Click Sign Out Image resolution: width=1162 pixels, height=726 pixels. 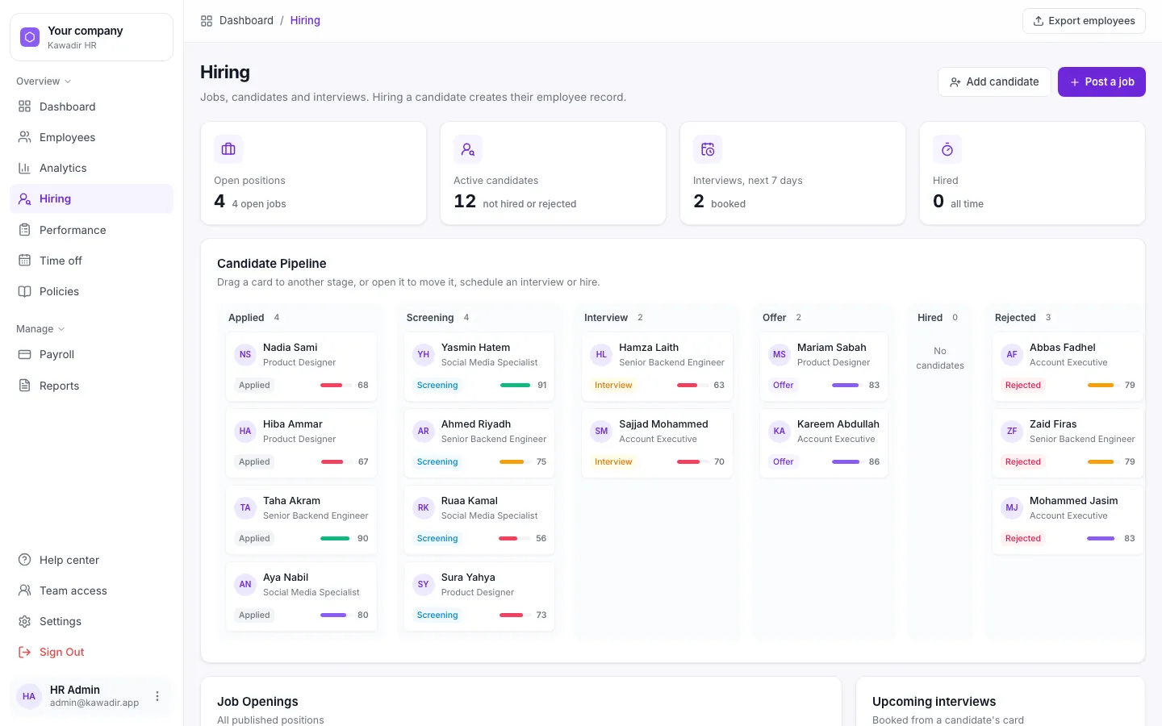point(91,652)
